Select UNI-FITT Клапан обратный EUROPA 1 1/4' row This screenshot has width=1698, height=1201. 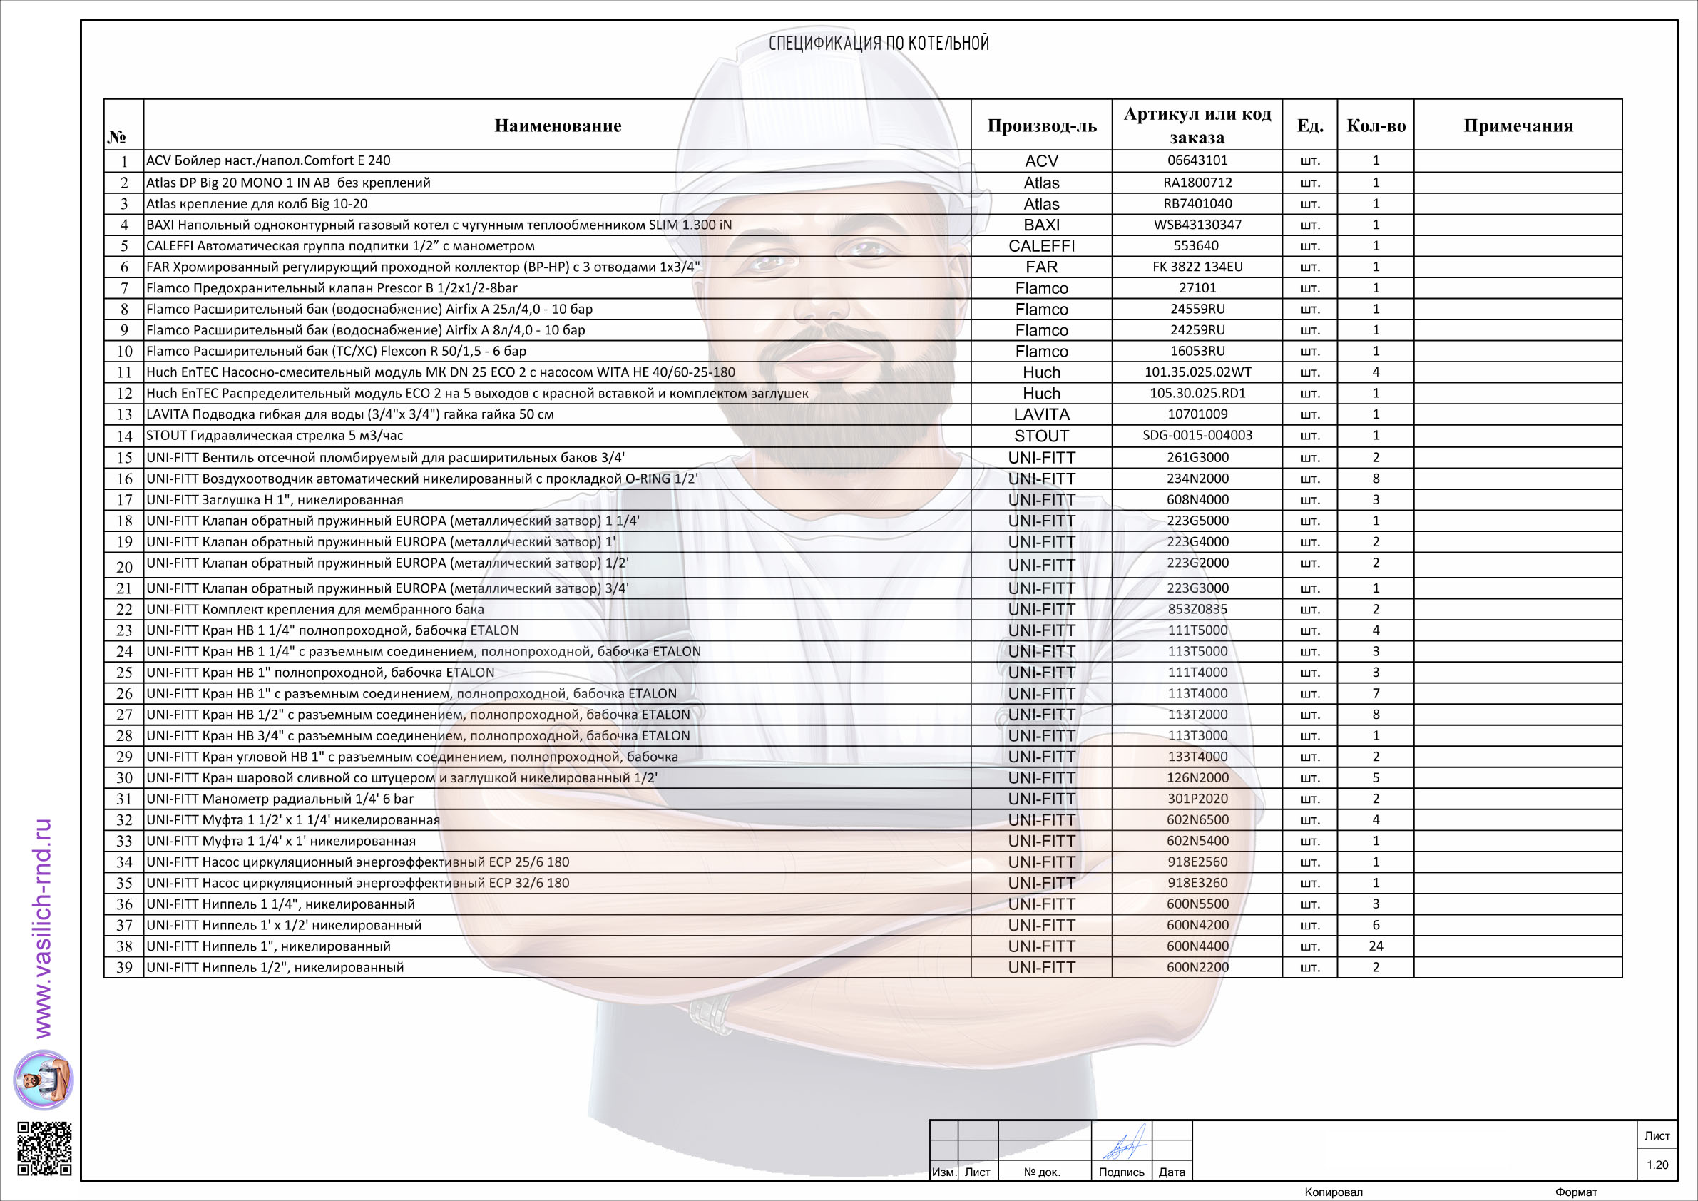coord(863,521)
